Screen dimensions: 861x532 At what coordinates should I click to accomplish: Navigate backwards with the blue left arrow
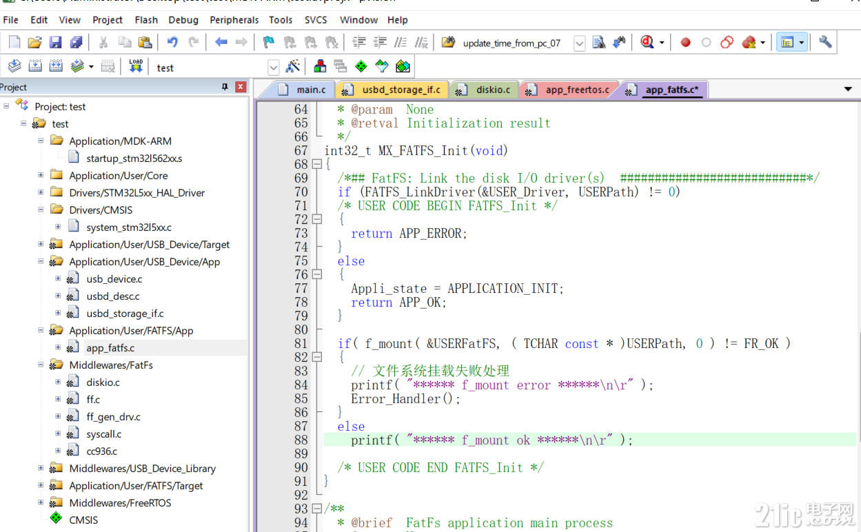pyautogui.click(x=221, y=43)
